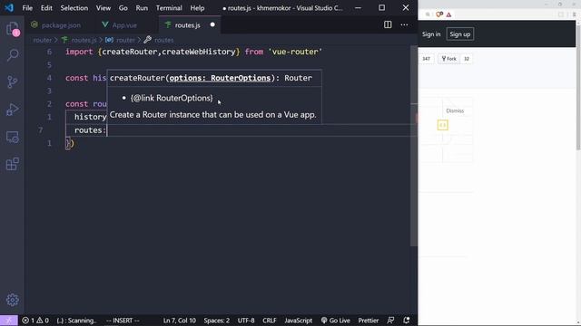Image resolution: width=581 pixels, height=326 pixels.
Task: Click the -- INSERT -- vim mode indicator
Action: pos(123,321)
